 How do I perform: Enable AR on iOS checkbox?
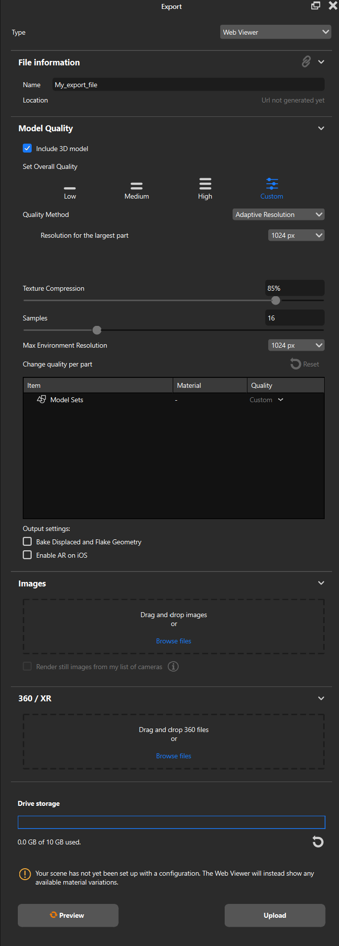click(x=28, y=555)
